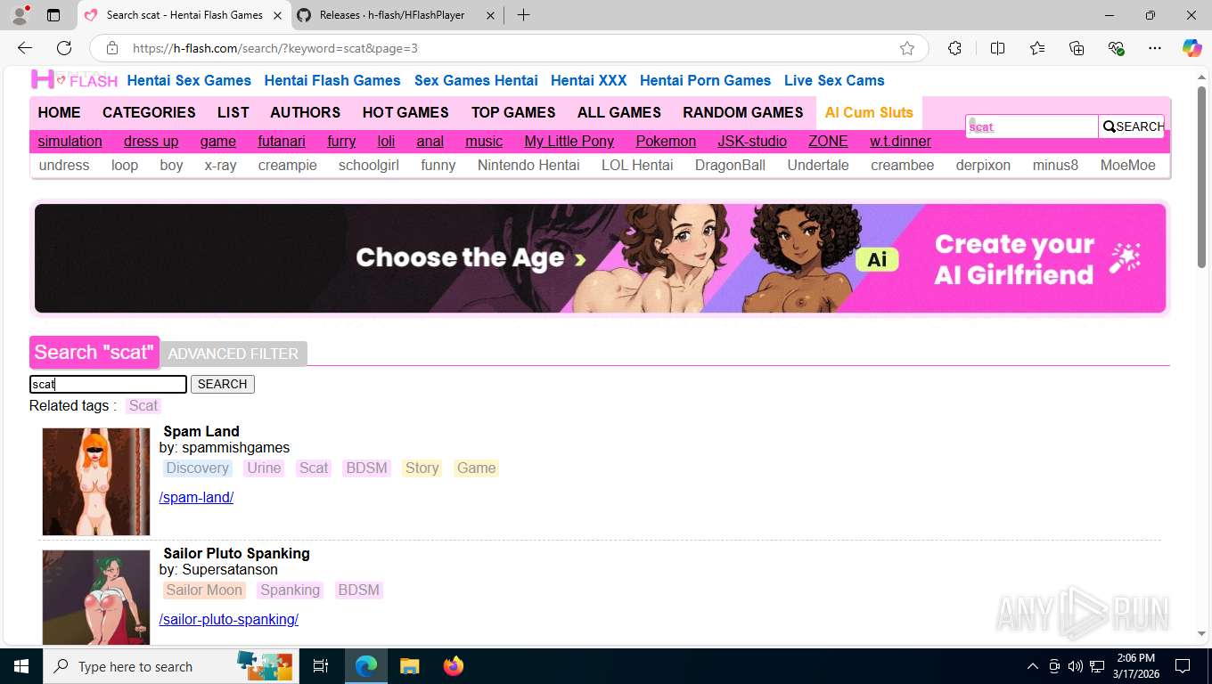Open a new tab with plus icon
This screenshot has height=684, width=1212.
tap(523, 15)
